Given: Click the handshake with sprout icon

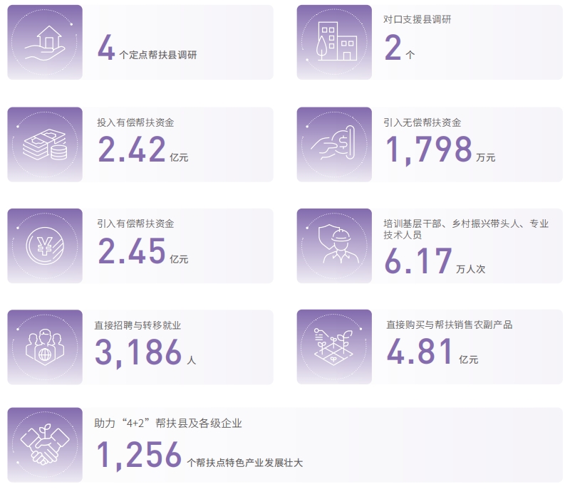Looking at the screenshot, I should (x=45, y=445).
